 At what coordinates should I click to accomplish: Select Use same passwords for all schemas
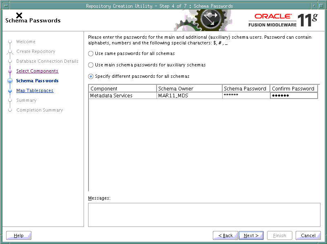tap(91, 54)
